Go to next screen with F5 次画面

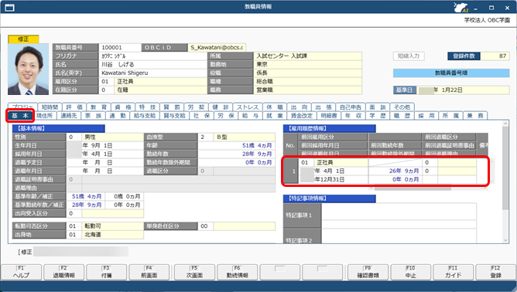click(x=194, y=272)
